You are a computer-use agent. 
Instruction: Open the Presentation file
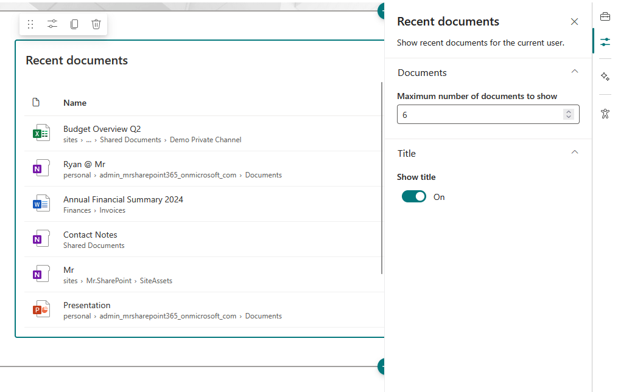click(x=86, y=305)
